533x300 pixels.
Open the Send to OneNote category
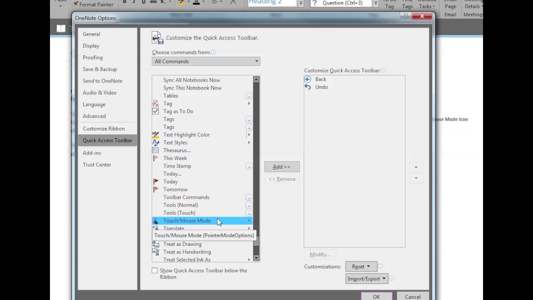107,81
